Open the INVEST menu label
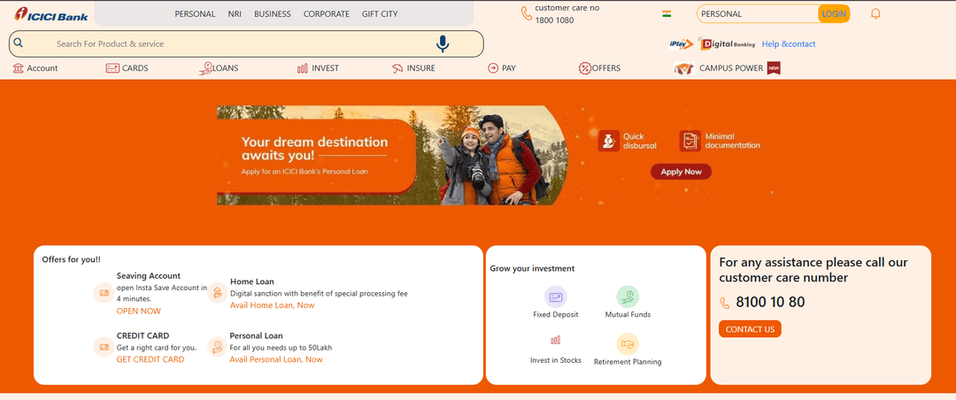956x400 pixels. pyautogui.click(x=325, y=68)
